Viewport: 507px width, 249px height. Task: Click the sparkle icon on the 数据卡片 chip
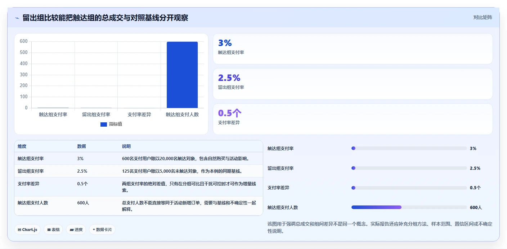coord(94,230)
